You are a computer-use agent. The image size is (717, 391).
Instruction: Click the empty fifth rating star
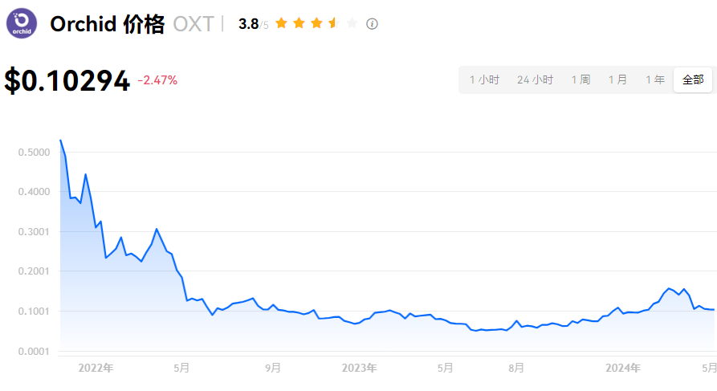[352, 23]
